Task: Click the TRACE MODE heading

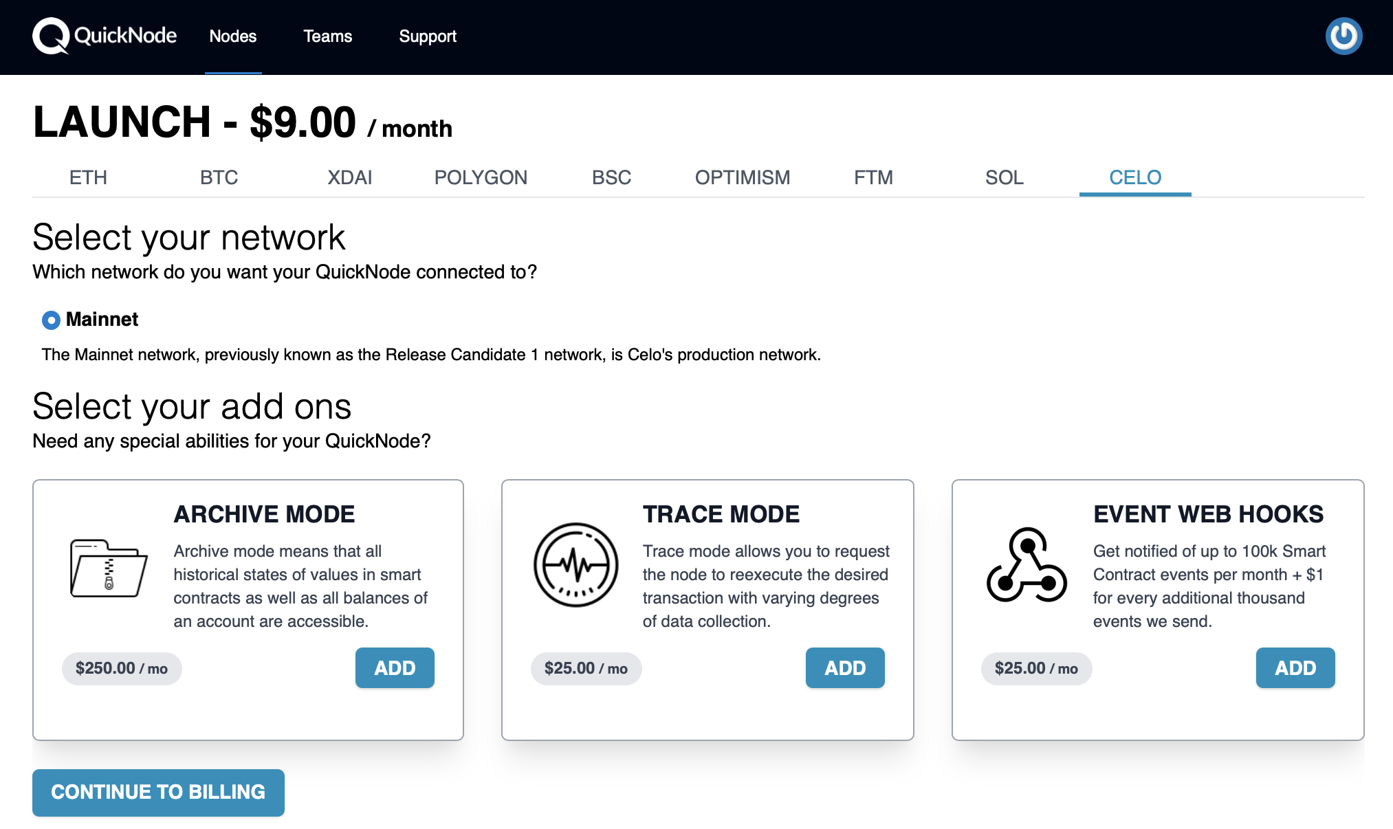Action: (x=721, y=514)
